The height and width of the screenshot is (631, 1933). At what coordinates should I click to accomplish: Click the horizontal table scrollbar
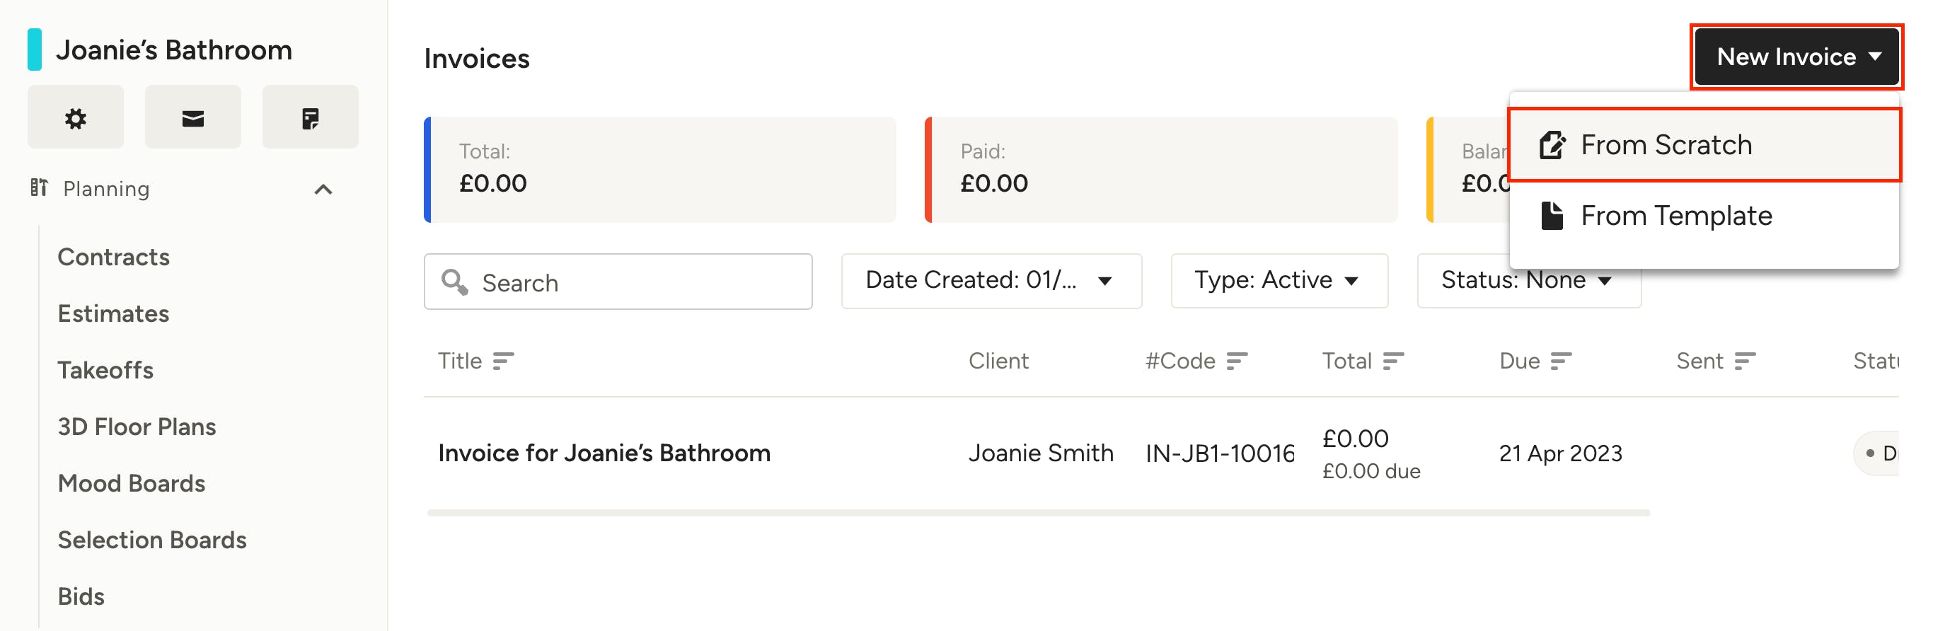tap(1038, 513)
